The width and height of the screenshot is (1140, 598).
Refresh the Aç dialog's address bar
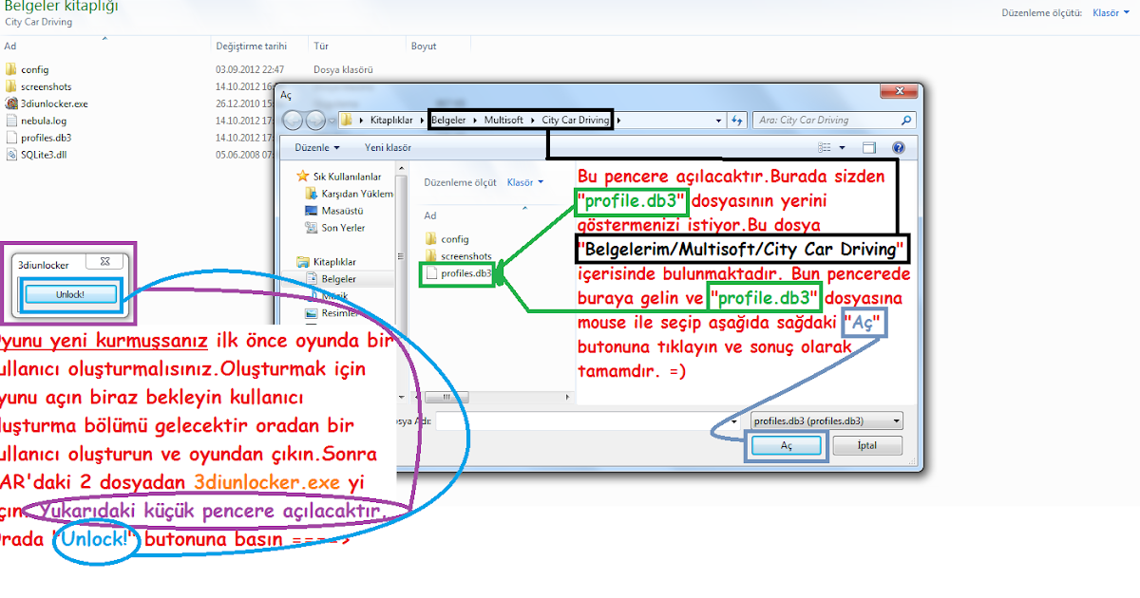[738, 121]
